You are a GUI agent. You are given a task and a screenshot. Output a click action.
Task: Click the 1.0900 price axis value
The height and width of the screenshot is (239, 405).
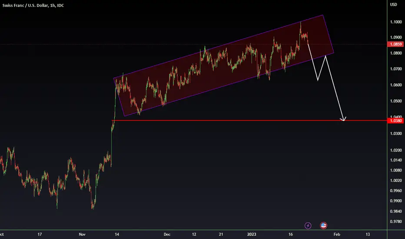point(396,37)
